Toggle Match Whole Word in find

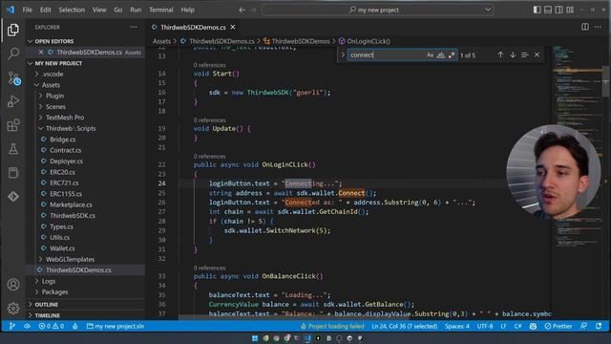pos(441,55)
